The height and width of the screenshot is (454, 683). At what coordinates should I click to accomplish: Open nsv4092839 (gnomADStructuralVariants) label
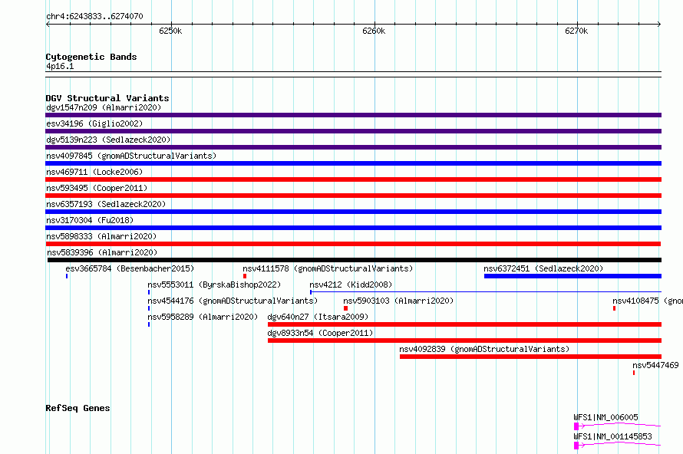coord(484,349)
